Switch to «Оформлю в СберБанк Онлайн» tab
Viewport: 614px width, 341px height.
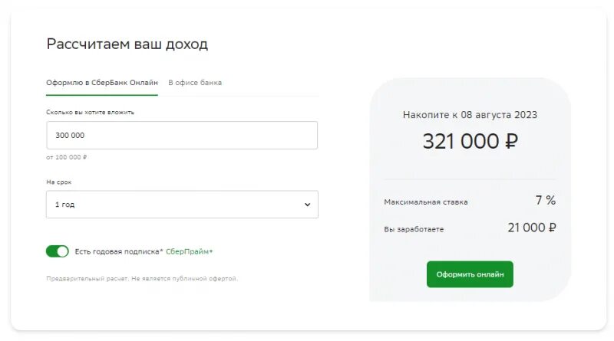tap(102, 83)
